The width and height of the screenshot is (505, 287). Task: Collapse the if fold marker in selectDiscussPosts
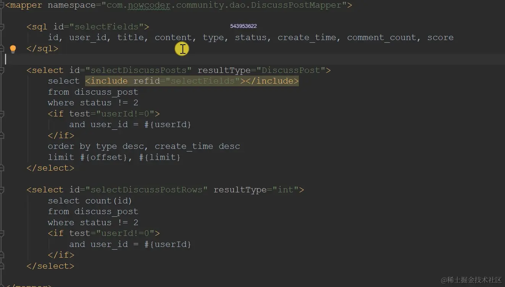click(2, 114)
